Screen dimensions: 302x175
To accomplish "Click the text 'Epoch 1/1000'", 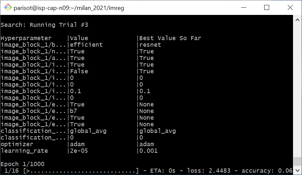I will pyautogui.click(x=23, y=164).
